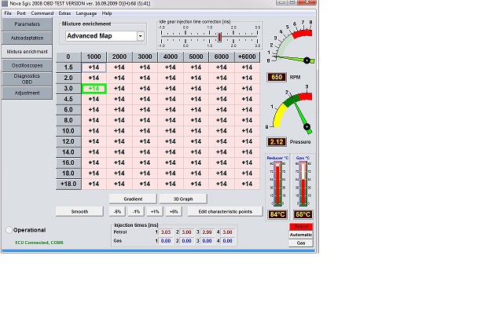
Task: Click Petrol injector 1 time field 3.03
Action: click(x=166, y=232)
